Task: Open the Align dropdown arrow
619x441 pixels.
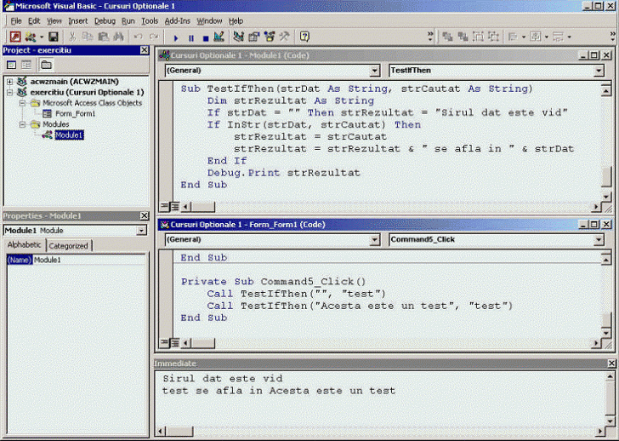Action: click(x=524, y=37)
